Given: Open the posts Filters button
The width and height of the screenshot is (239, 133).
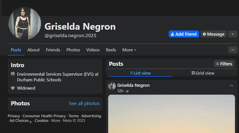Looking at the screenshot, I should pos(224,64).
